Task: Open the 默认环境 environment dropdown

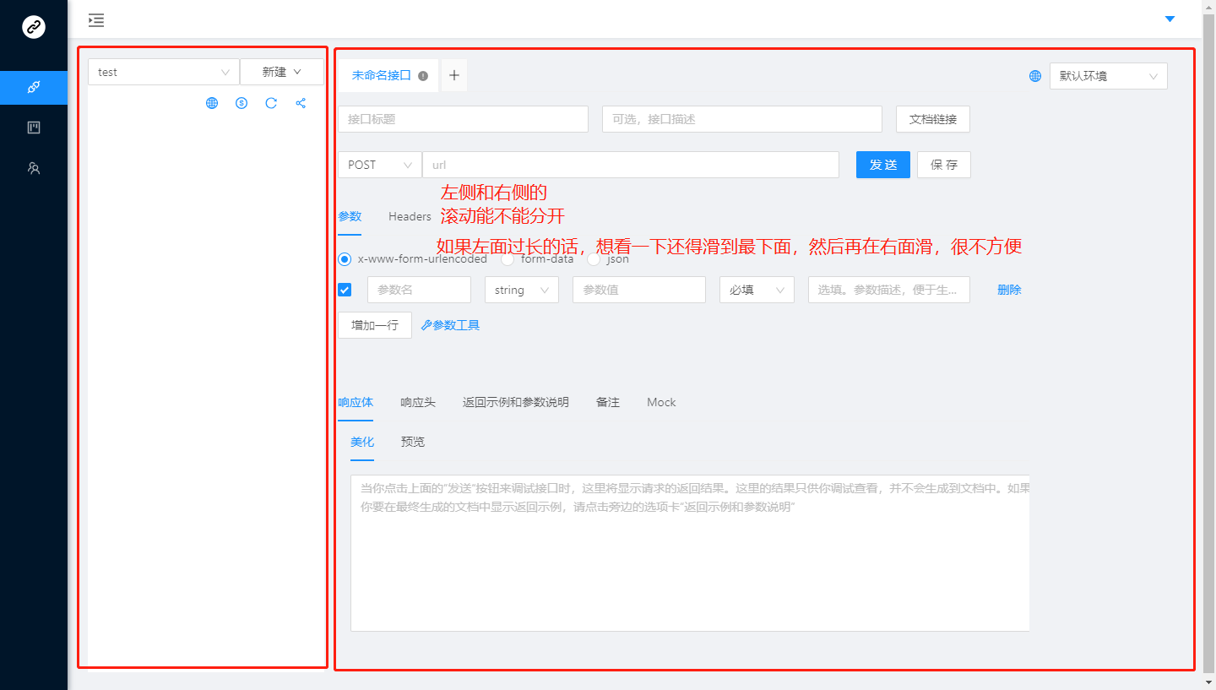Action: 1109,76
